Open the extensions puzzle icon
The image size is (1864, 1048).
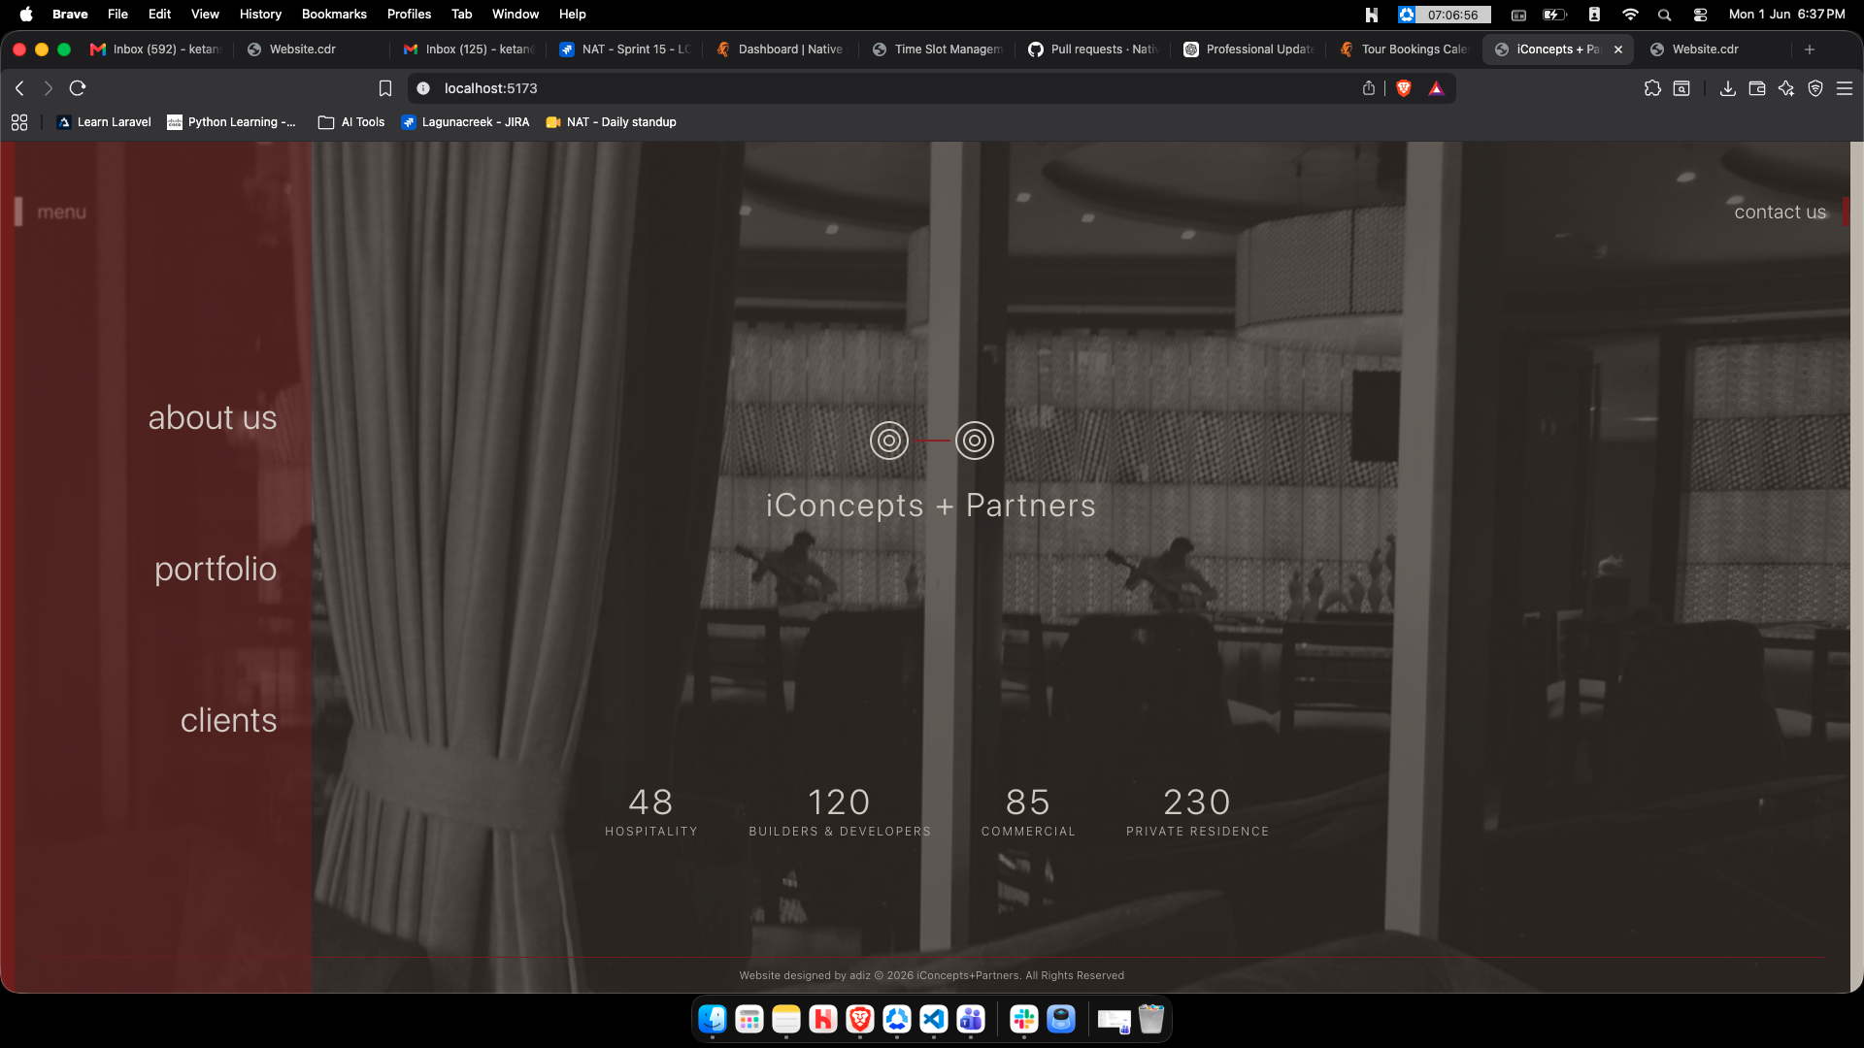1652,88
